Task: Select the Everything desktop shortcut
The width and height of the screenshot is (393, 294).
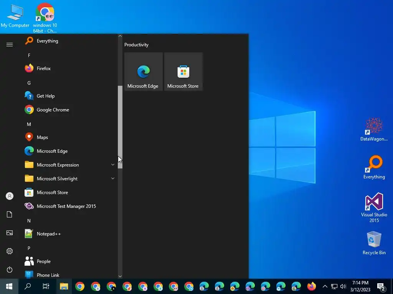Action: (374, 167)
